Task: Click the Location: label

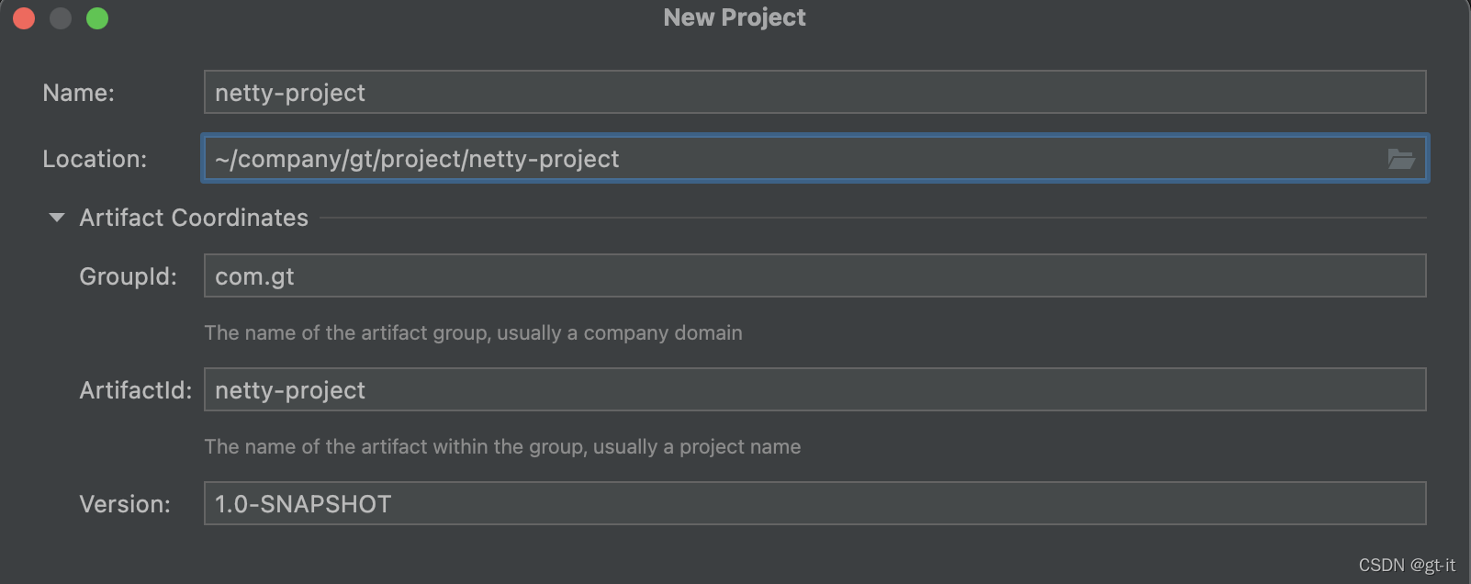Action: [95, 159]
